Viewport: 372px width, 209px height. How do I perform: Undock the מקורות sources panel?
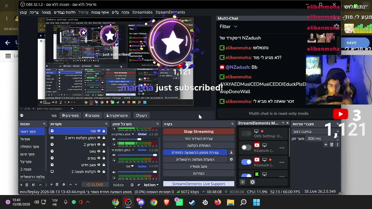click(106, 124)
